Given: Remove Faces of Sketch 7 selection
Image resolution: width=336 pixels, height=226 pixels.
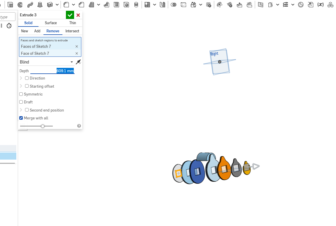Looking at the screenshot, I should pos(77,46).
